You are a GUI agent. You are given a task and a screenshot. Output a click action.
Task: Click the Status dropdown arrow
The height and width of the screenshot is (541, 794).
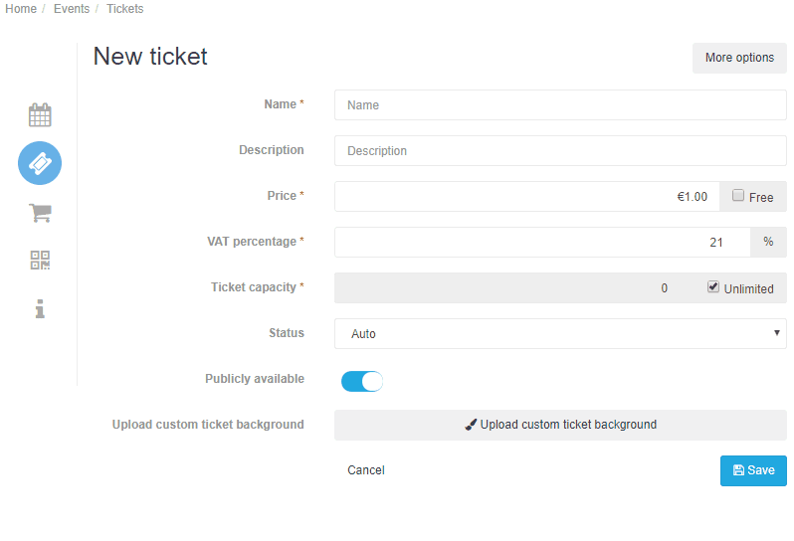click(x=776, y=332)
